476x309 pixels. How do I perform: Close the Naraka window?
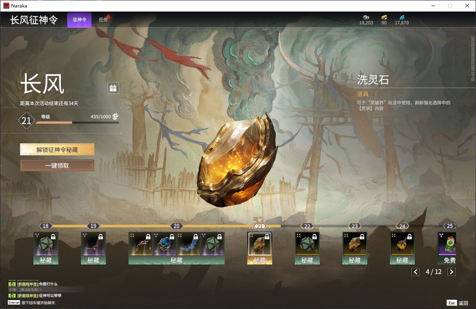pyautogui.click(x=467, y=6)
